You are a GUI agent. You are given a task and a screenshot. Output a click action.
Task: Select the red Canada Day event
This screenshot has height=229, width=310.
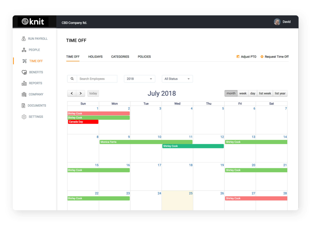point(83,122)
